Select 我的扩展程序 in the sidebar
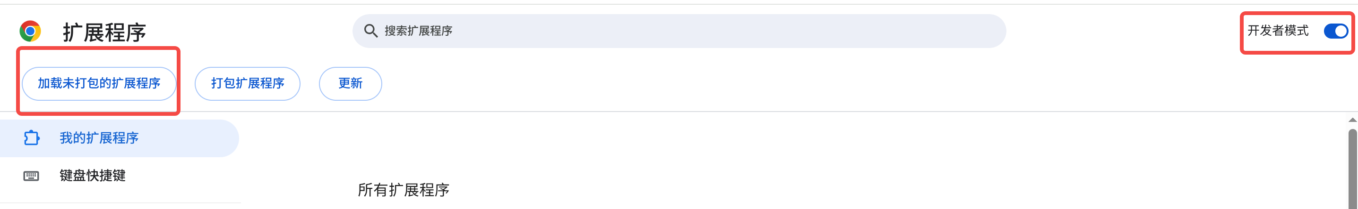Image resolution: width=1358 pixels, height=209 pixels. [x=99, y=138]
